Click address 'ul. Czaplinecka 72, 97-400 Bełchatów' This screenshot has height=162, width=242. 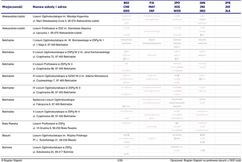54,57
